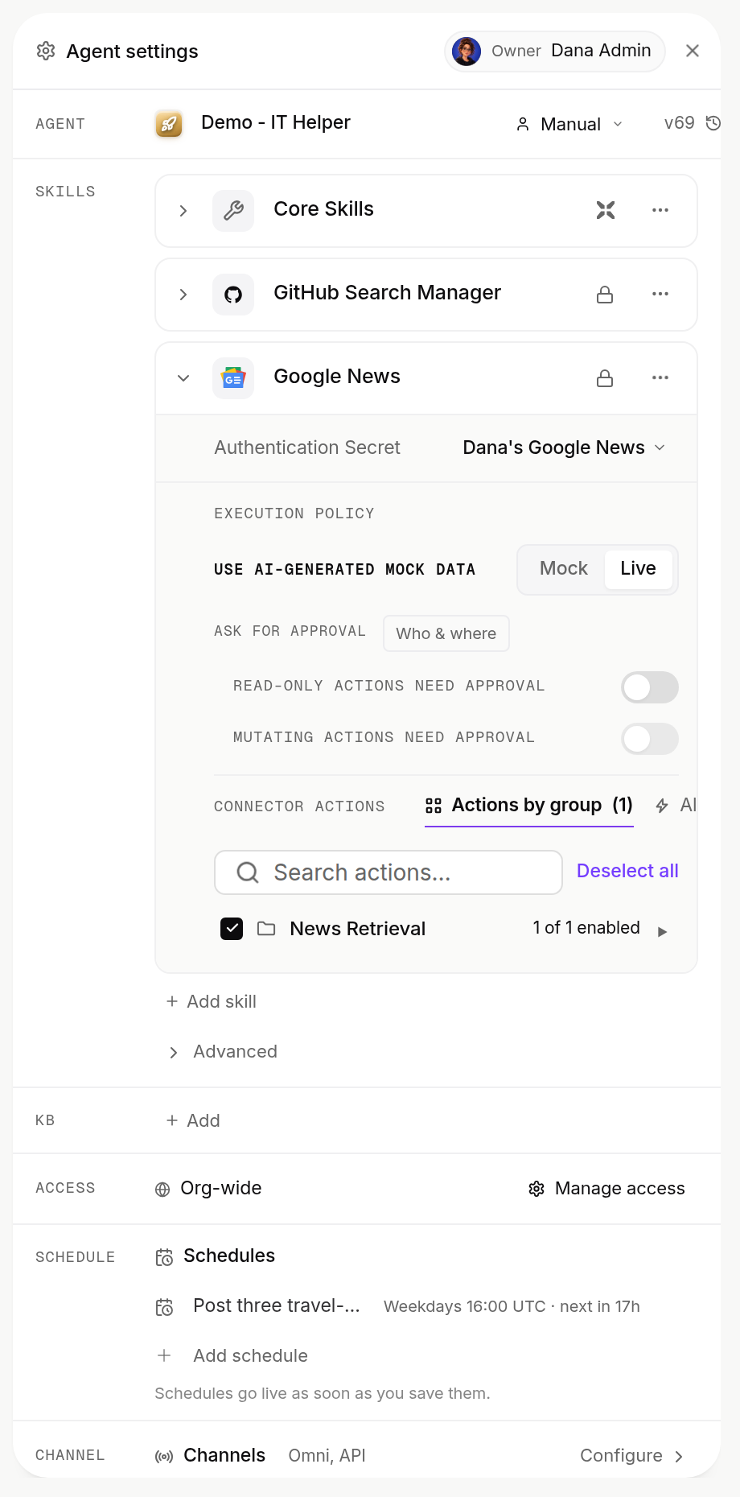The height and width of the screenshot is (1497, 740).
Task: Click the Google News lock icon
Action: click(x=605, y=378)
